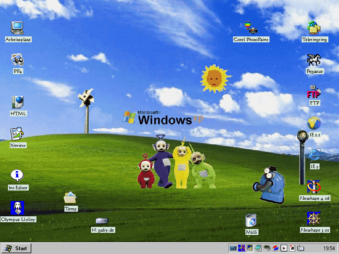Open the HTML editor icon
This screenshot has width=339, height=254.
click(x=18, y=102)
